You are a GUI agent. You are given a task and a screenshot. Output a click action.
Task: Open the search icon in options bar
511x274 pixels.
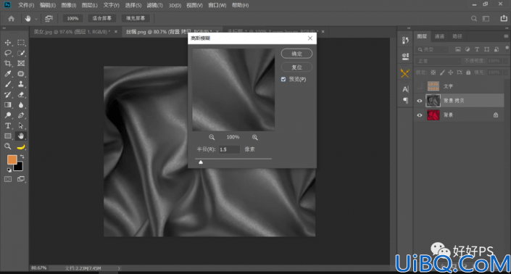474,19
